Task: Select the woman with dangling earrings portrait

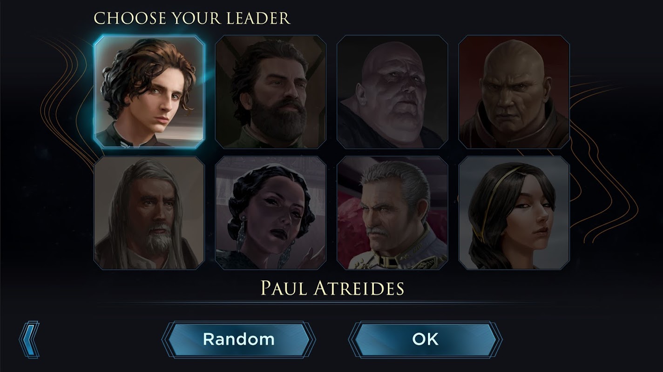Action: [x=271, y=213]
